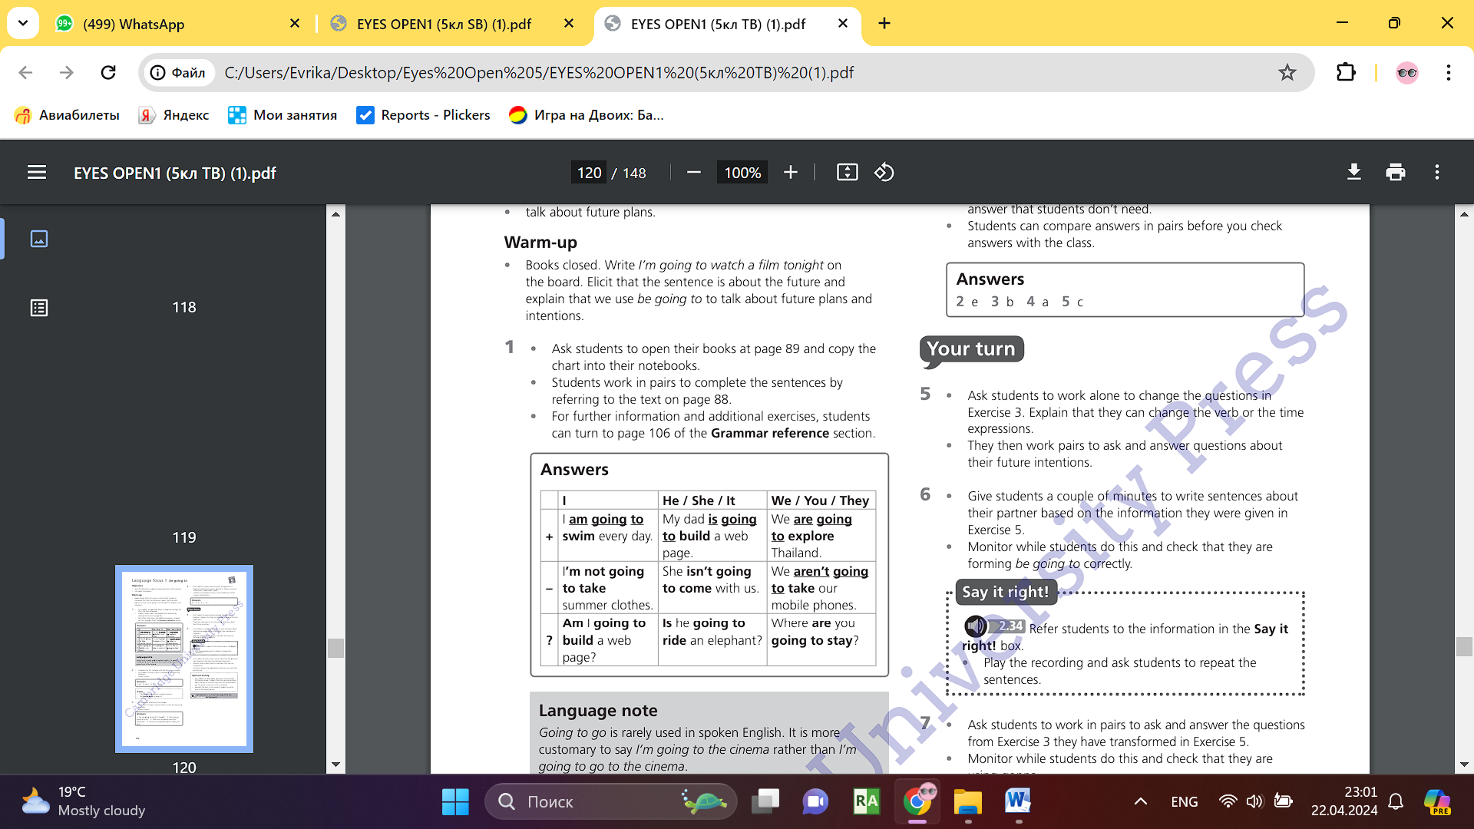1474x829 pixels.
Task: Click the zoom in plus button
Action: click(791, 173)
